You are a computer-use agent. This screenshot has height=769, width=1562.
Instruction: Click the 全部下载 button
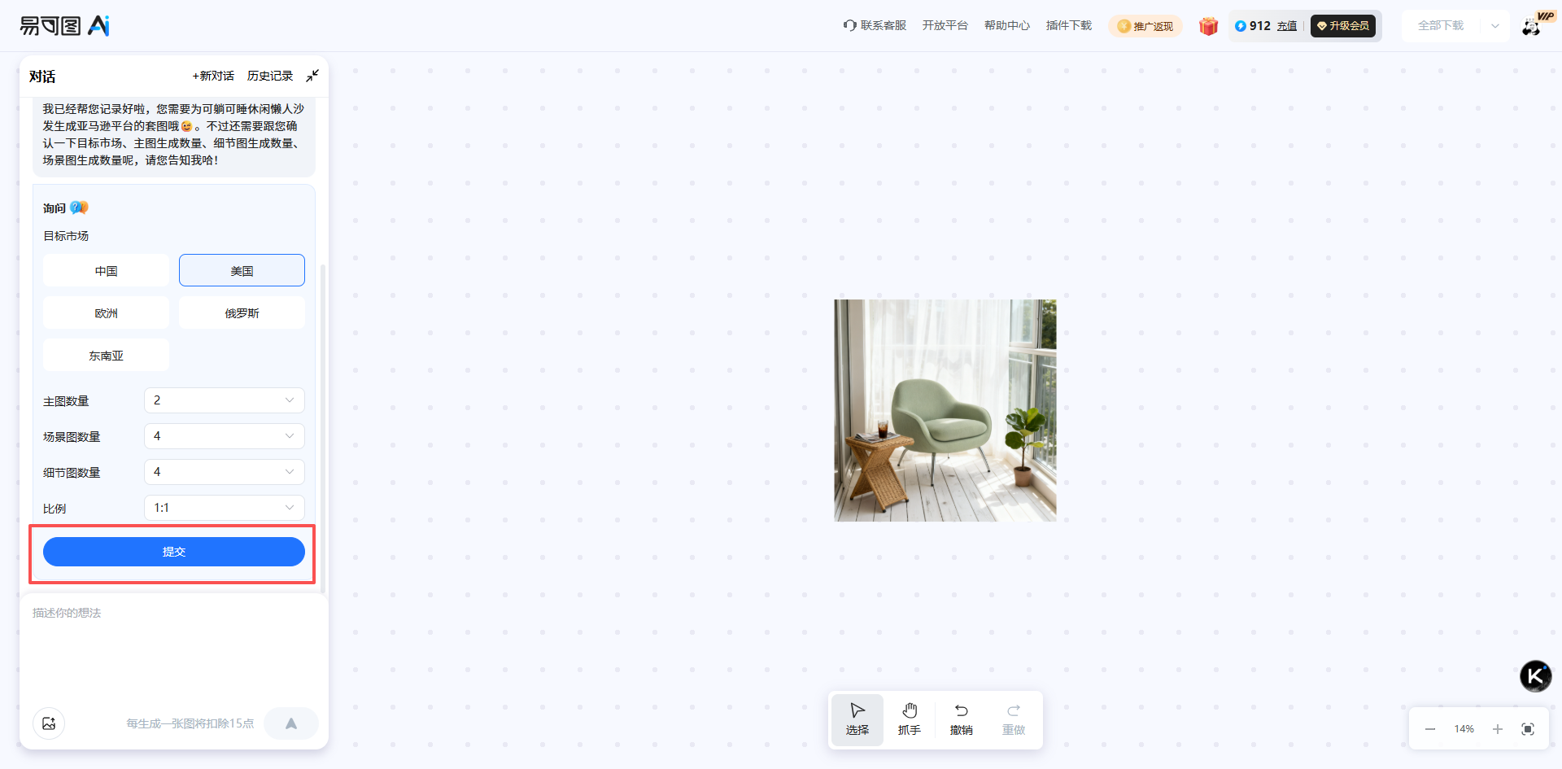point(1441,26)
